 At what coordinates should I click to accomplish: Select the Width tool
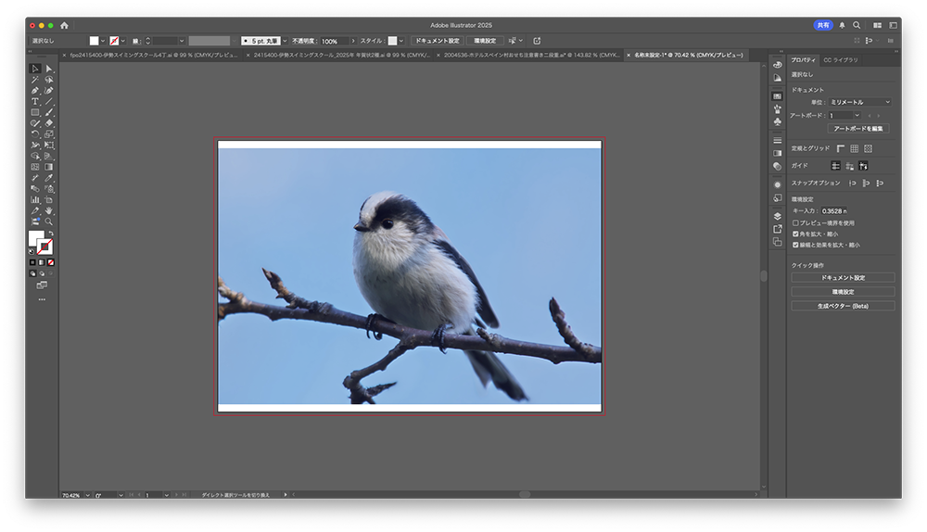pos(35,145)
